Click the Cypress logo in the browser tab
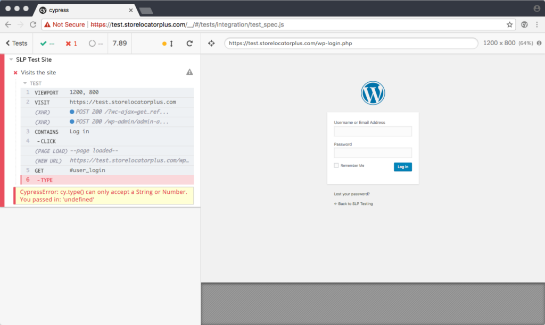The height and width of the screenshot is (325, 545). click(44, 9)
